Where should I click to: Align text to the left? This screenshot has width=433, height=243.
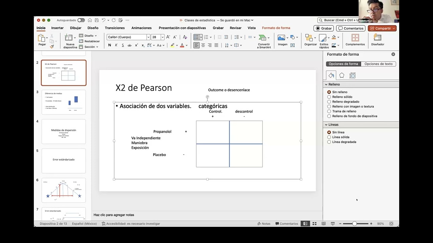[197, 45]
